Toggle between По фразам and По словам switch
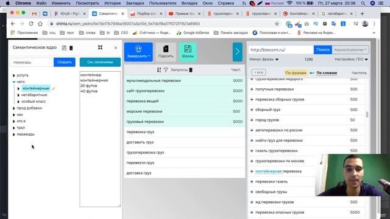This screenshot has height=219, width=390. [x=312, y=73]
